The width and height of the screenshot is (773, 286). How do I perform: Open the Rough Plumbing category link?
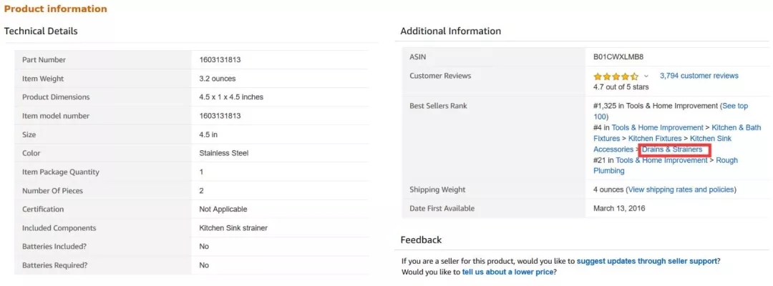[x=666, y=165]
